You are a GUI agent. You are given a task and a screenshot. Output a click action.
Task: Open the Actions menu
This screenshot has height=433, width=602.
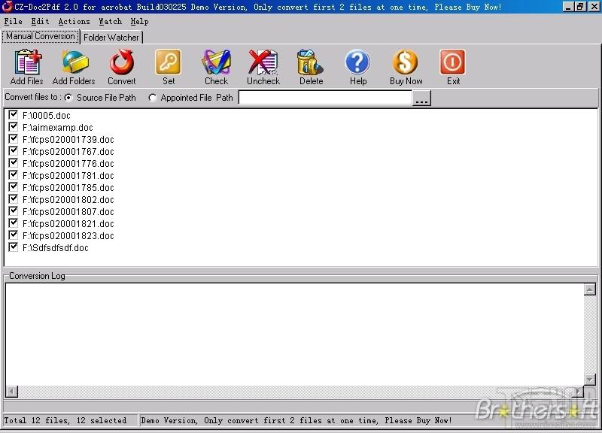[74, 22]
